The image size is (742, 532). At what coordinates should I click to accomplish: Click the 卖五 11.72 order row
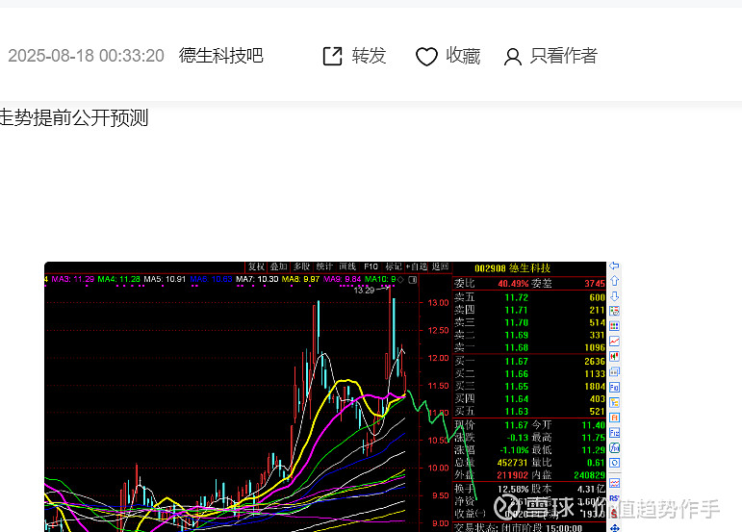[529, 297]
